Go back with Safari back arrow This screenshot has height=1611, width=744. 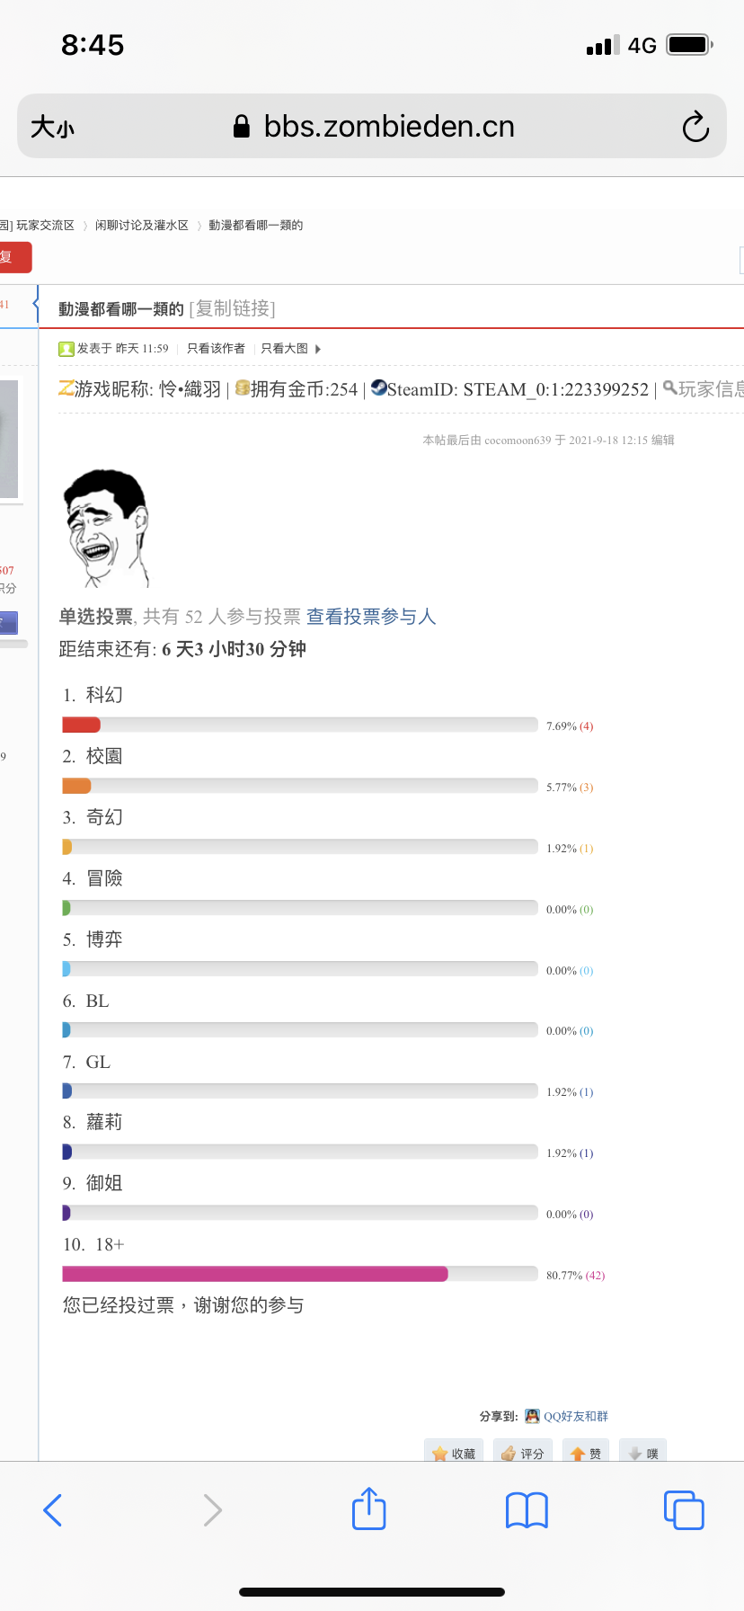coord(53,1510)
